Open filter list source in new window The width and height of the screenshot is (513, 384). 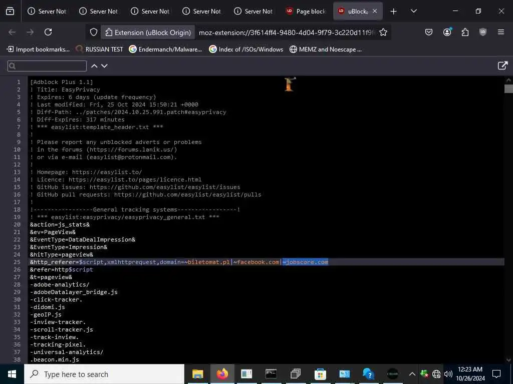[x=502, y=65]
